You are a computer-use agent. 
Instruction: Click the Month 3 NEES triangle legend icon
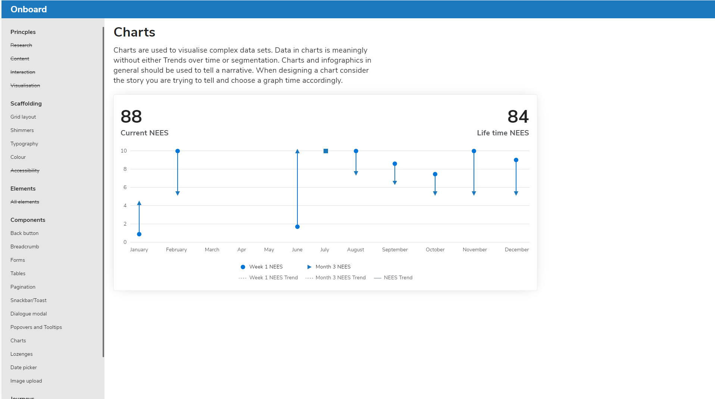point(309,267)
